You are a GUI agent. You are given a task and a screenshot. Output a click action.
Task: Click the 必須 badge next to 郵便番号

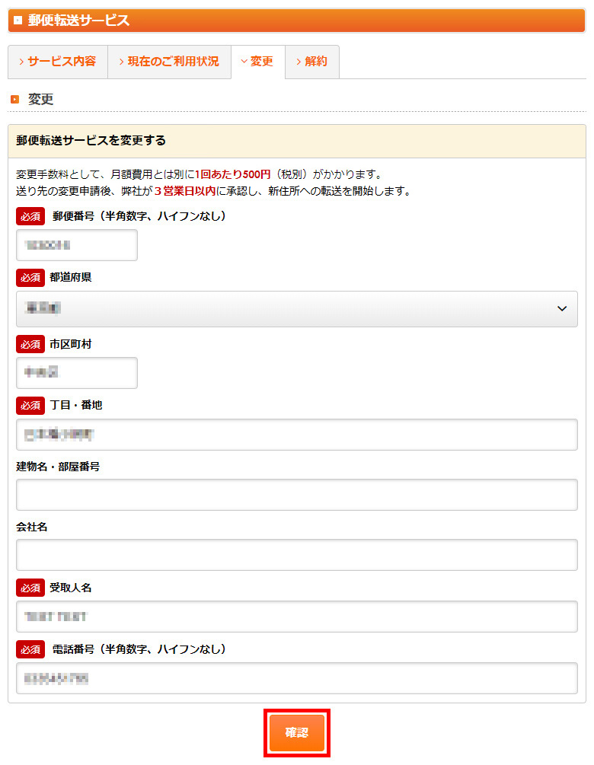[x=30, y=216]
